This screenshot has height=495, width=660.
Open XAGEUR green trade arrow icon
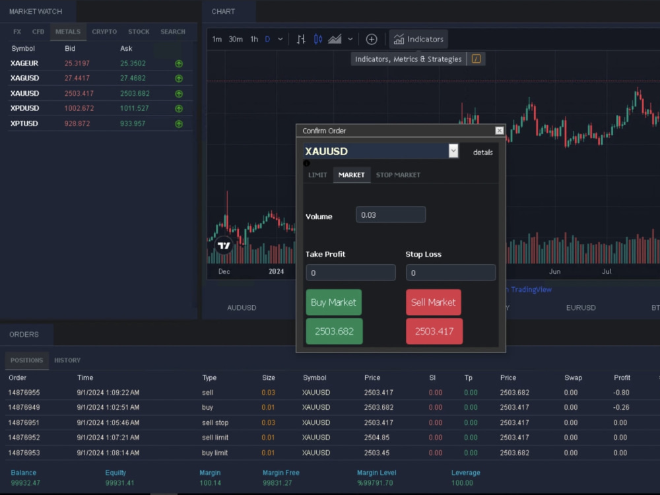pos(179,63)
